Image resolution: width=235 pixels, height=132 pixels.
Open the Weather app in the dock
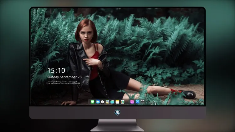tap(97, 102)
